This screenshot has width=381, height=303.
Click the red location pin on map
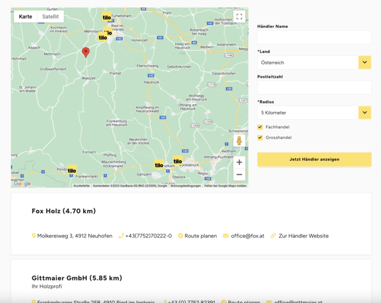pyautogui.click(x=86, y=53)
